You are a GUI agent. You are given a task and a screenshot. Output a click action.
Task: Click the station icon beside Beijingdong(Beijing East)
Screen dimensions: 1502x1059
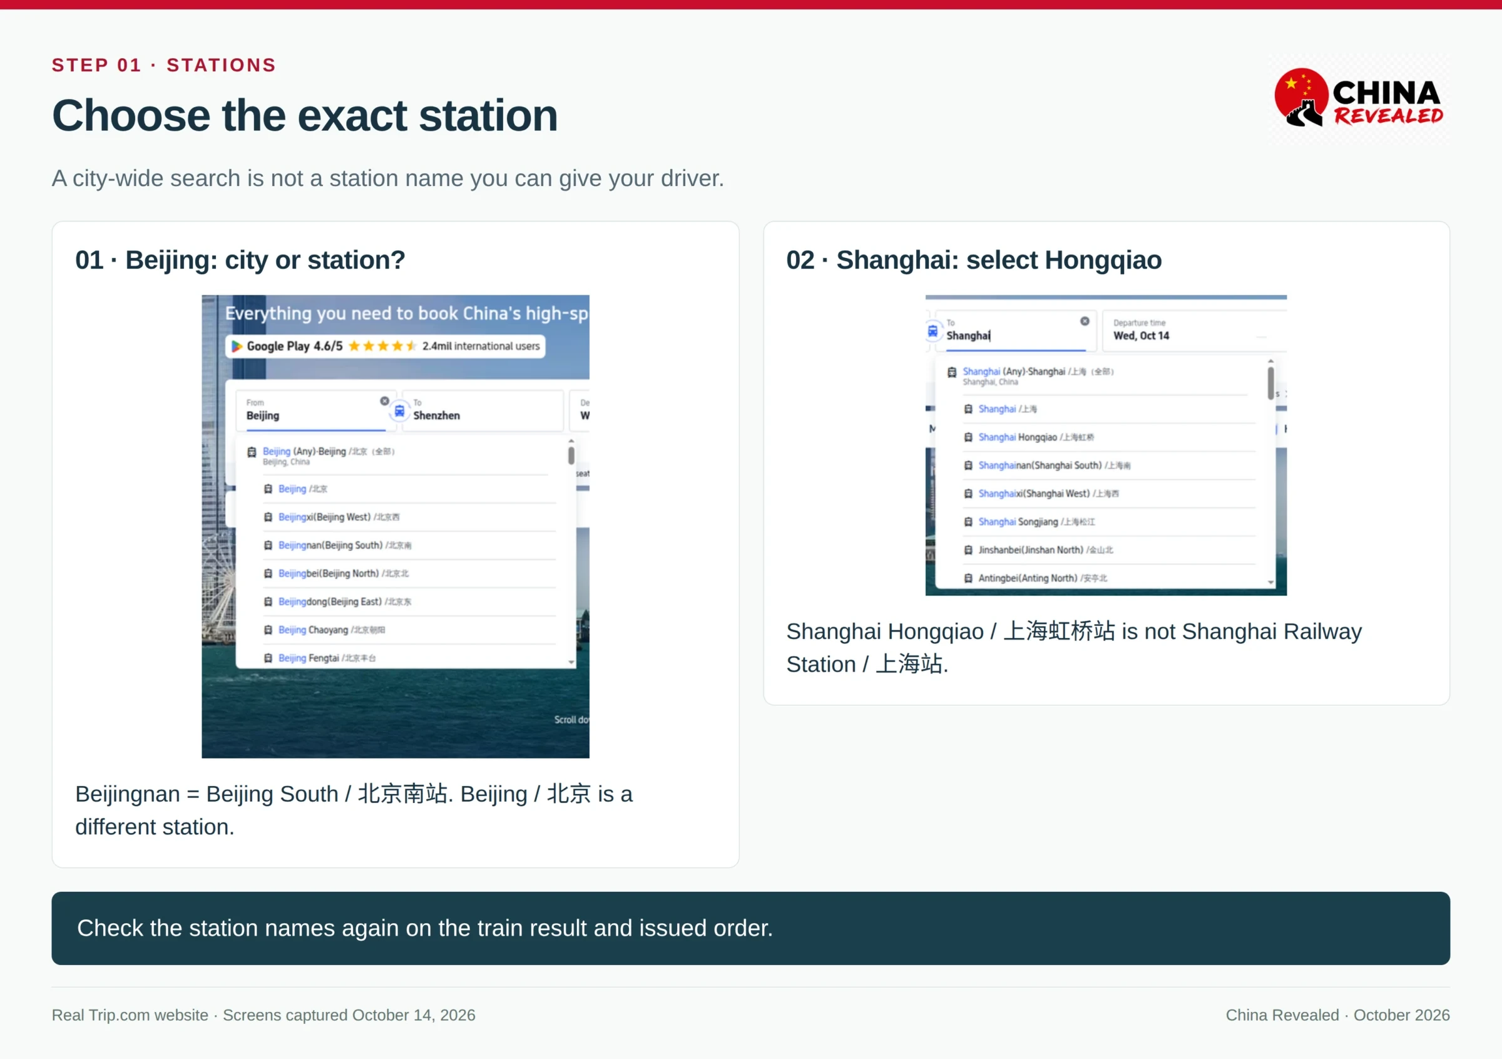click(268, 601)
